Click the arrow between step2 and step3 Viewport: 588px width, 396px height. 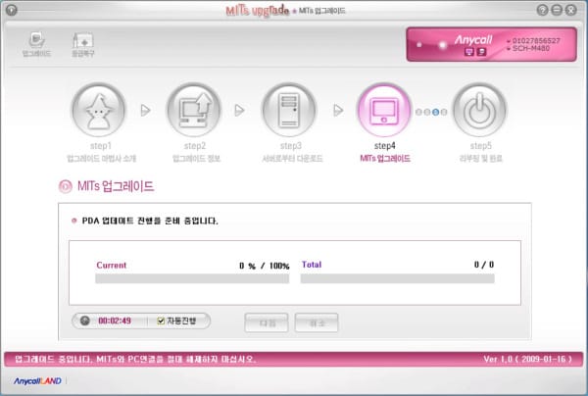[x=239, y=110]
